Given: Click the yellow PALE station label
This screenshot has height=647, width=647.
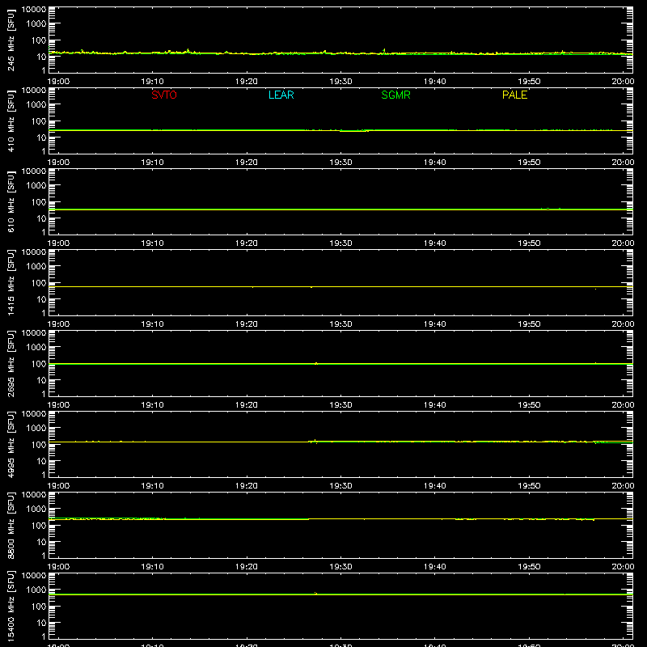Looking at the screenshot, I should (x=514, y=95).
